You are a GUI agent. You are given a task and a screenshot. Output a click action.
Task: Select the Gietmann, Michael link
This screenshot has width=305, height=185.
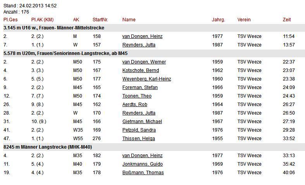point(142,122)
